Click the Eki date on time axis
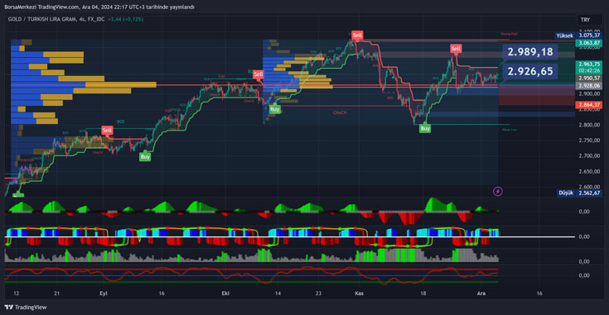Viewport: 609px width, 315px height. 225,294
